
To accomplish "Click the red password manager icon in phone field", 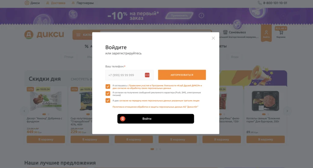I will click(x=147, y=75).
